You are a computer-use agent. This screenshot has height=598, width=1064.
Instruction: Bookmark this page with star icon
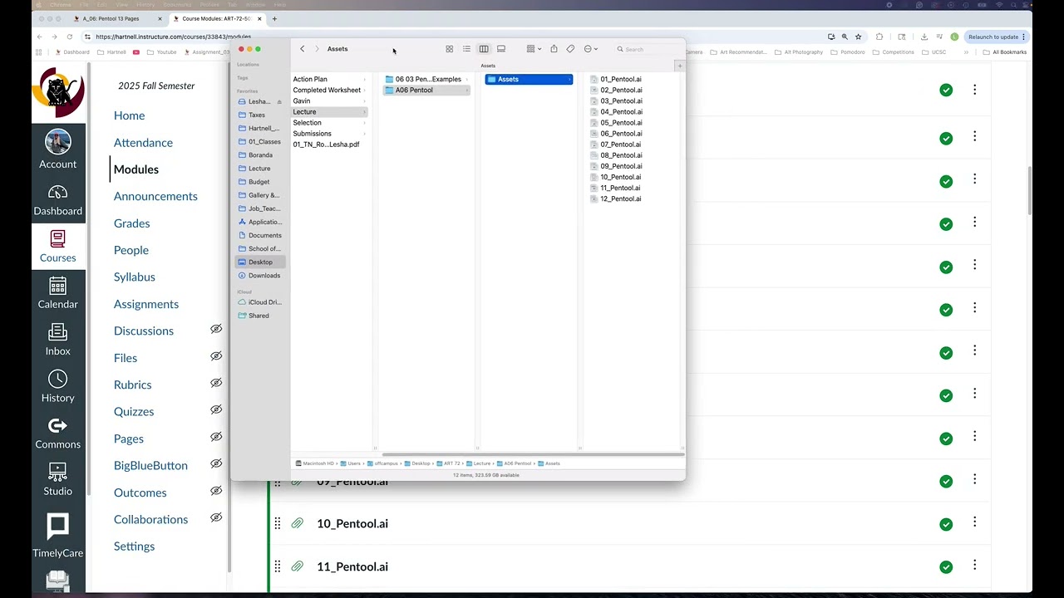tap(859, 37)
